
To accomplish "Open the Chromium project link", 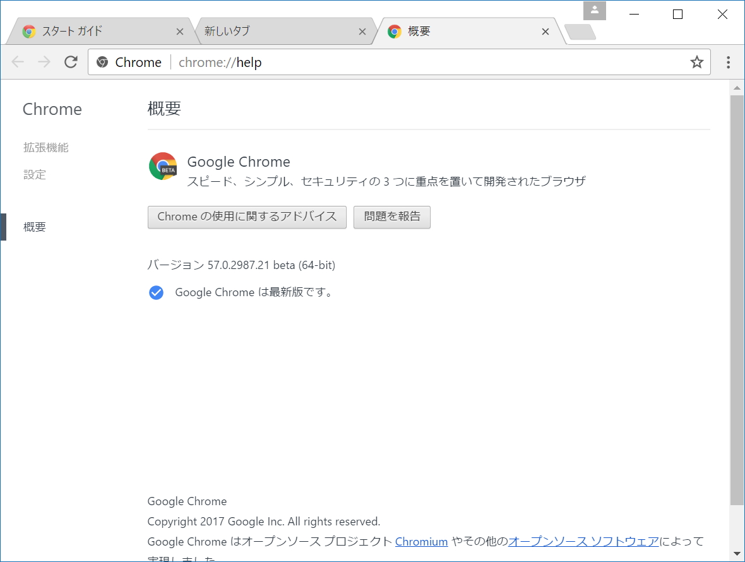I will pyautogui.click(x=422, y=541).
